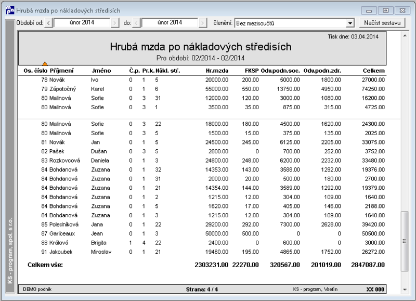Viewport: 416px width, 301px height.
Task: Minimize the window
Action: 369,10
